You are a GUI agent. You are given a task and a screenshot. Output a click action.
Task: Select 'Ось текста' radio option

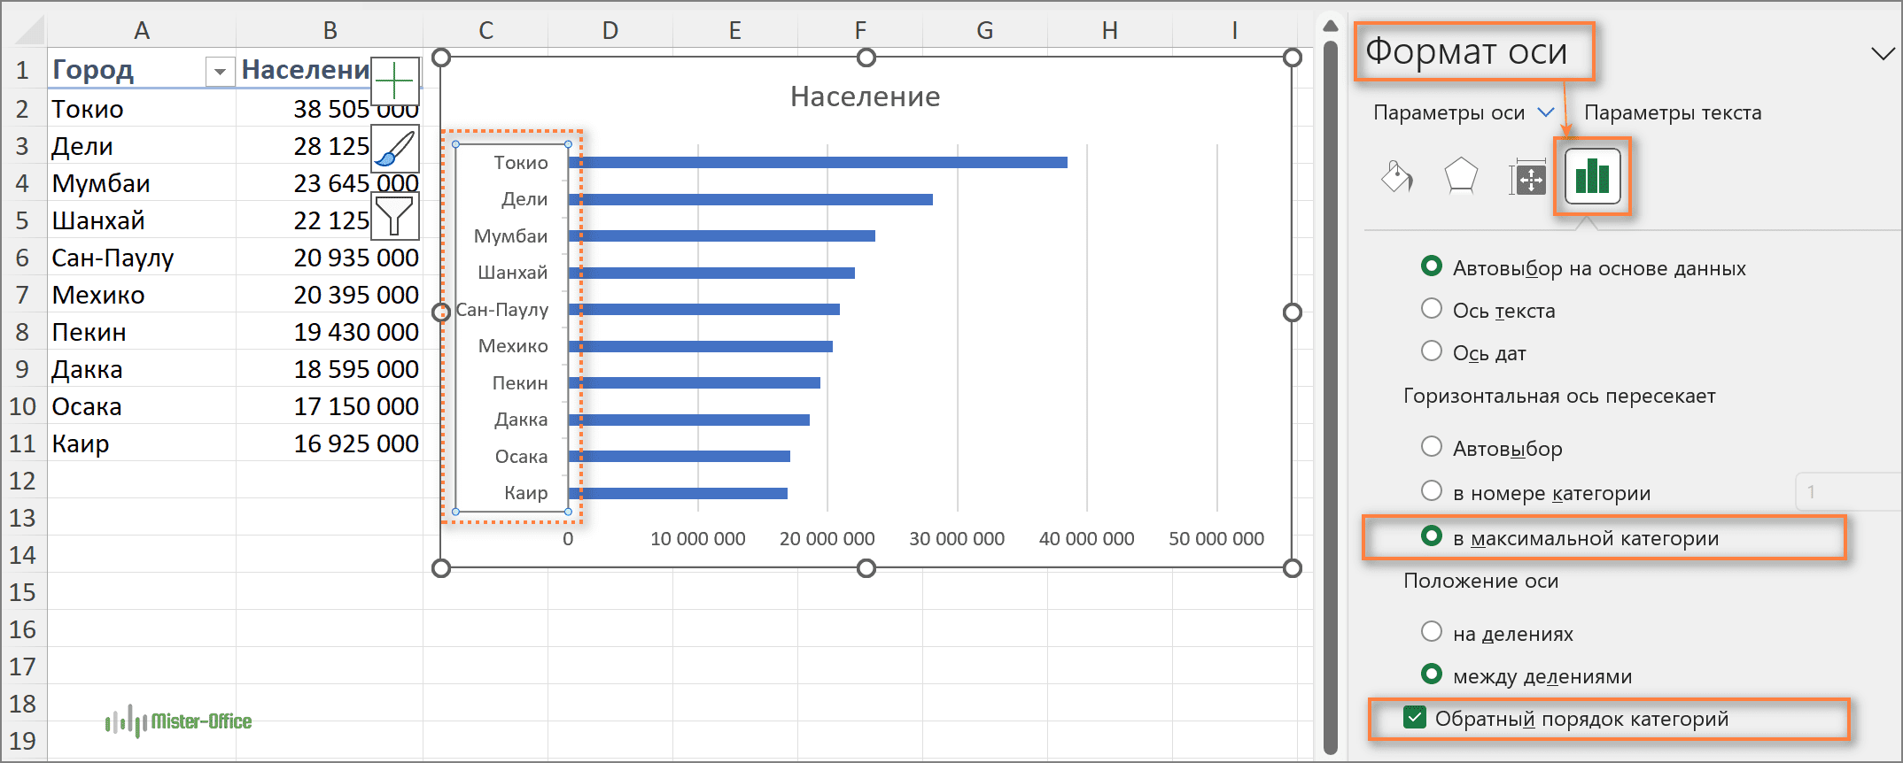(1431, 309)
